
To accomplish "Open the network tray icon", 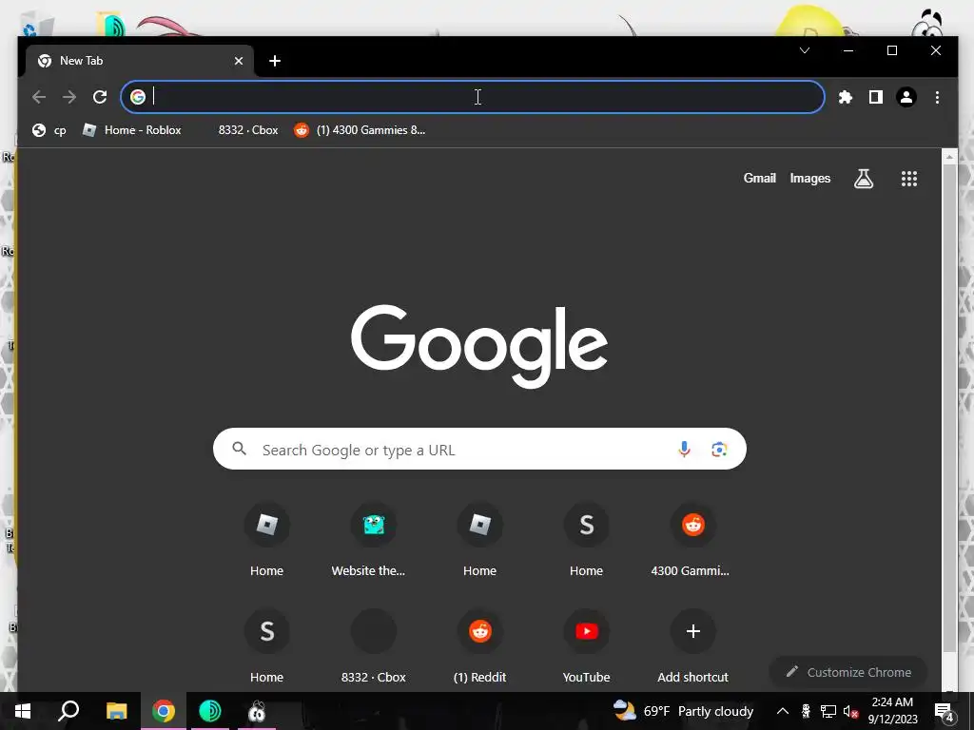I will 828,711.
